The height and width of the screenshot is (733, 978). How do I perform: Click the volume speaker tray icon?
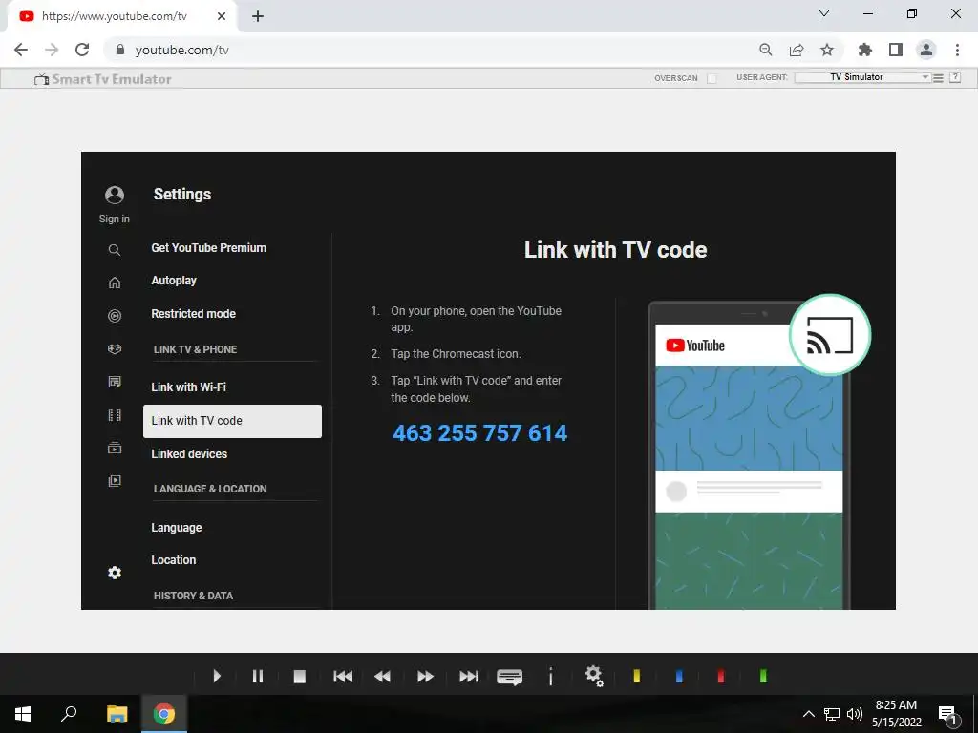[x=854, y=714]
